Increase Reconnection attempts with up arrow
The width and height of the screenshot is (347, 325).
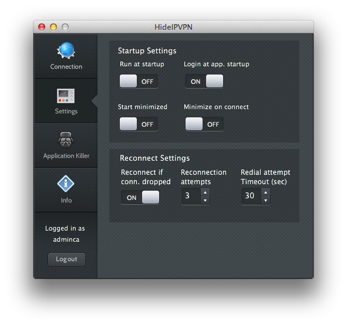[205, 192]
